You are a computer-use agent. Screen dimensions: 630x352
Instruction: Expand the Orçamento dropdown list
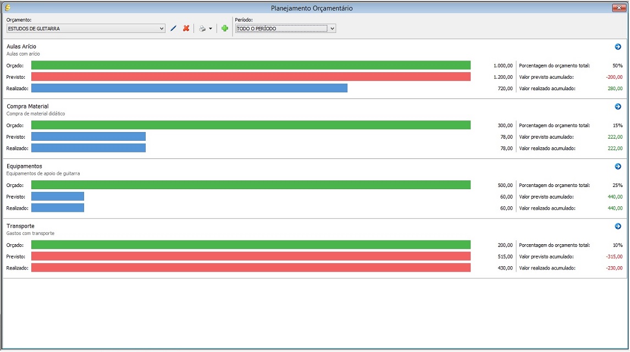coord(161,29)
